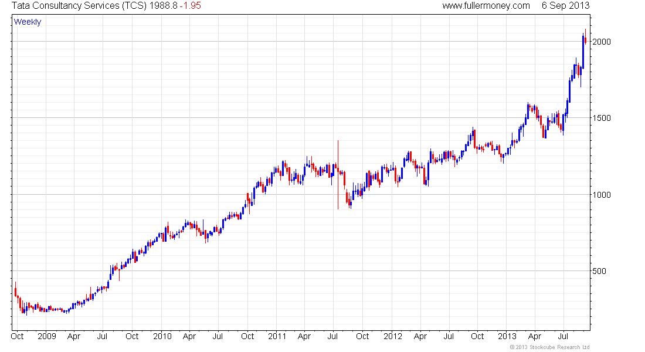This screenshot has width=645, height=352.
Task: Click the Stockcube Research Ltd copyright notice
Action: [x=549, y=347]
